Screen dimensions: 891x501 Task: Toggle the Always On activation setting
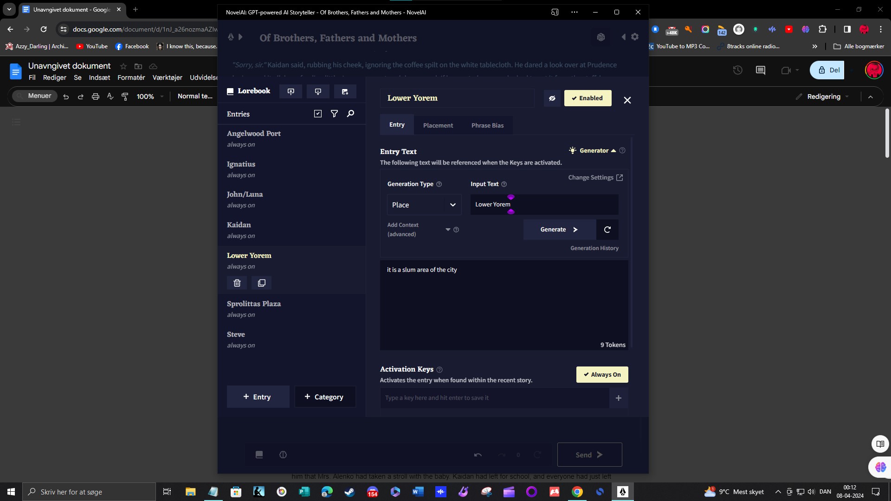click(x=602, y=375)
